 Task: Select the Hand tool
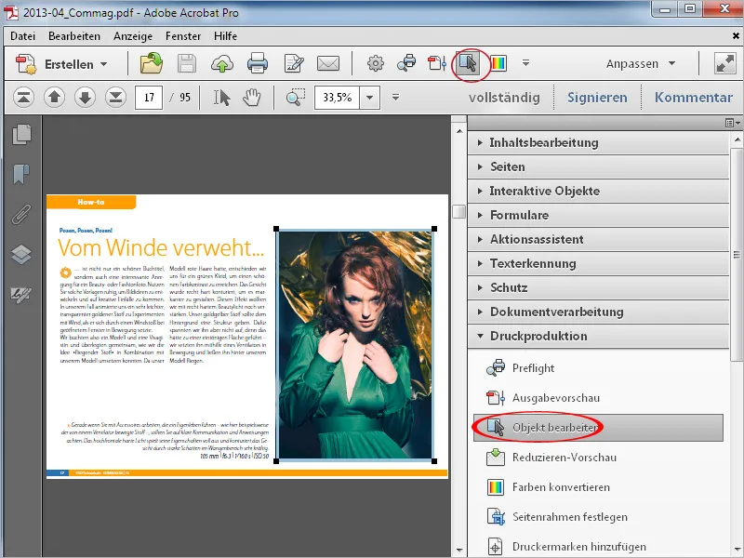point(251,98)
